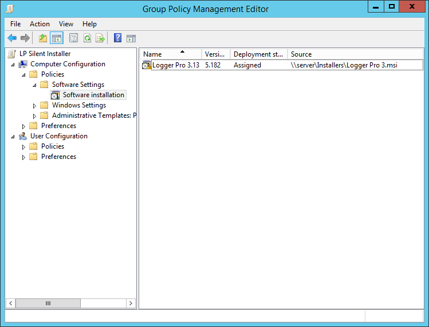429x327 pixels.
Task: Select the LP Silent Installer root node
Action: coord(45,54)
